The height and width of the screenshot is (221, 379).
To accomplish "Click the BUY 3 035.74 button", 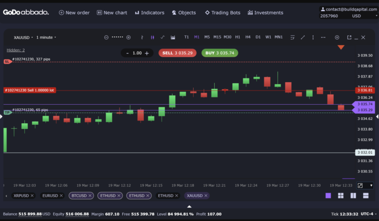I will [x=220, y=53].
